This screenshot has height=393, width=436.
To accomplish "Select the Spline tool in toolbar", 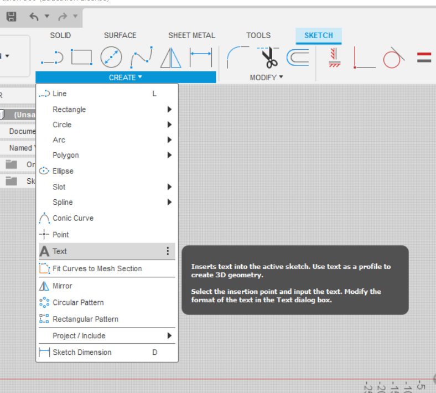I will tap(141, 58).
